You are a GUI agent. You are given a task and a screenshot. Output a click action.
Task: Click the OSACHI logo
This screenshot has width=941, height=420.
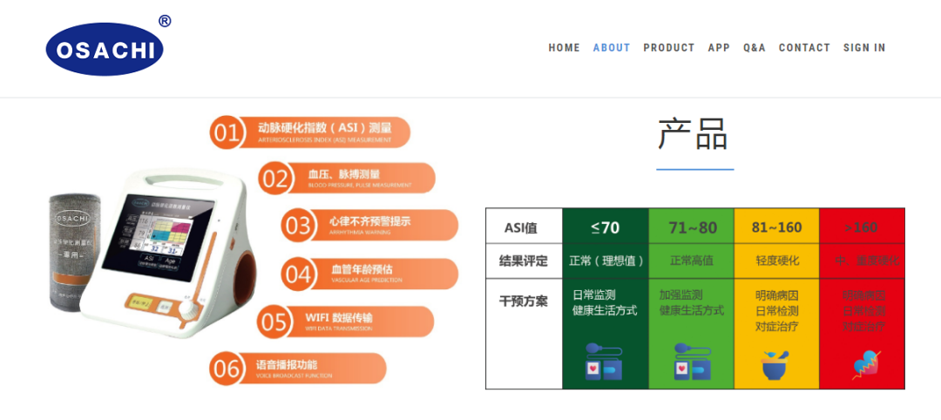tap(105, 49)
